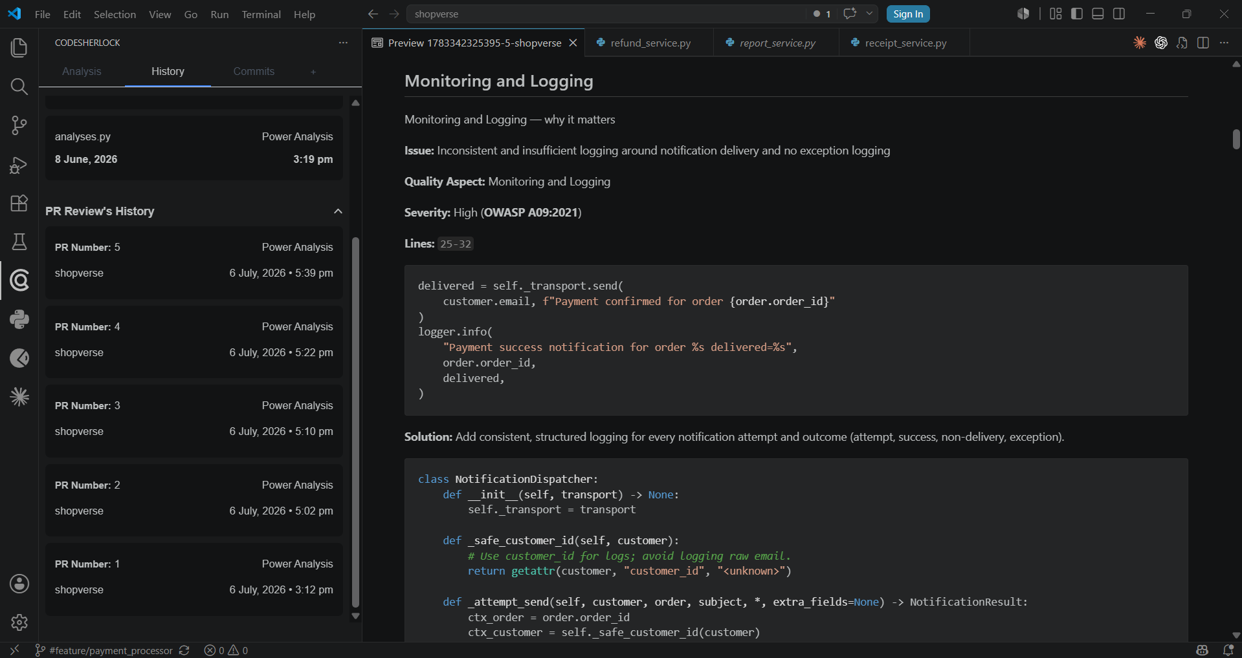The image size is (1242, 658).
Task: Split the editor to the right
Action: click(1203, 43)
